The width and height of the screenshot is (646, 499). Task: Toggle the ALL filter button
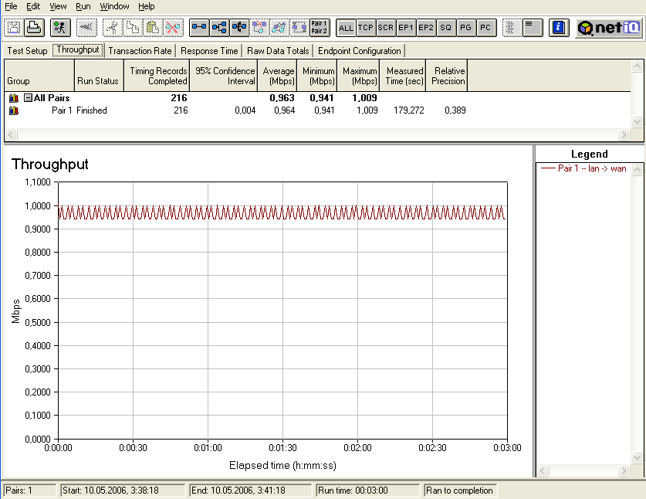pos(346,28)
